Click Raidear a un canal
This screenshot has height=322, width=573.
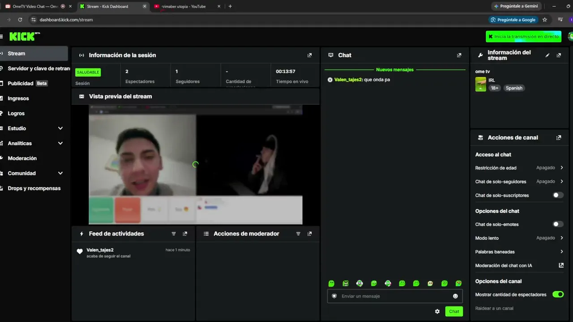494,309
